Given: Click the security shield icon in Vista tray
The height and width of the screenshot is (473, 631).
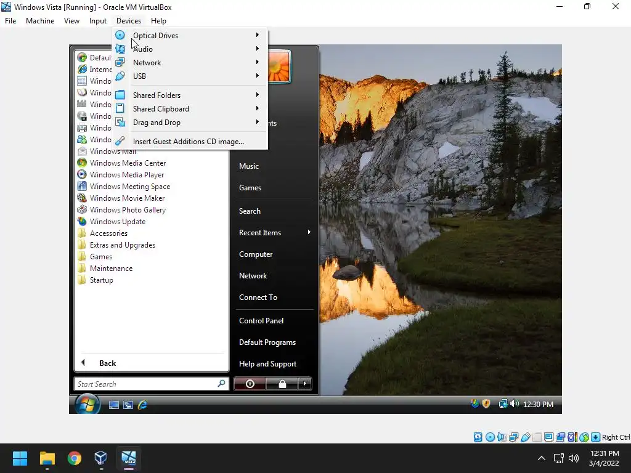Looking at the screenshot, I should (x=486, y=404).
